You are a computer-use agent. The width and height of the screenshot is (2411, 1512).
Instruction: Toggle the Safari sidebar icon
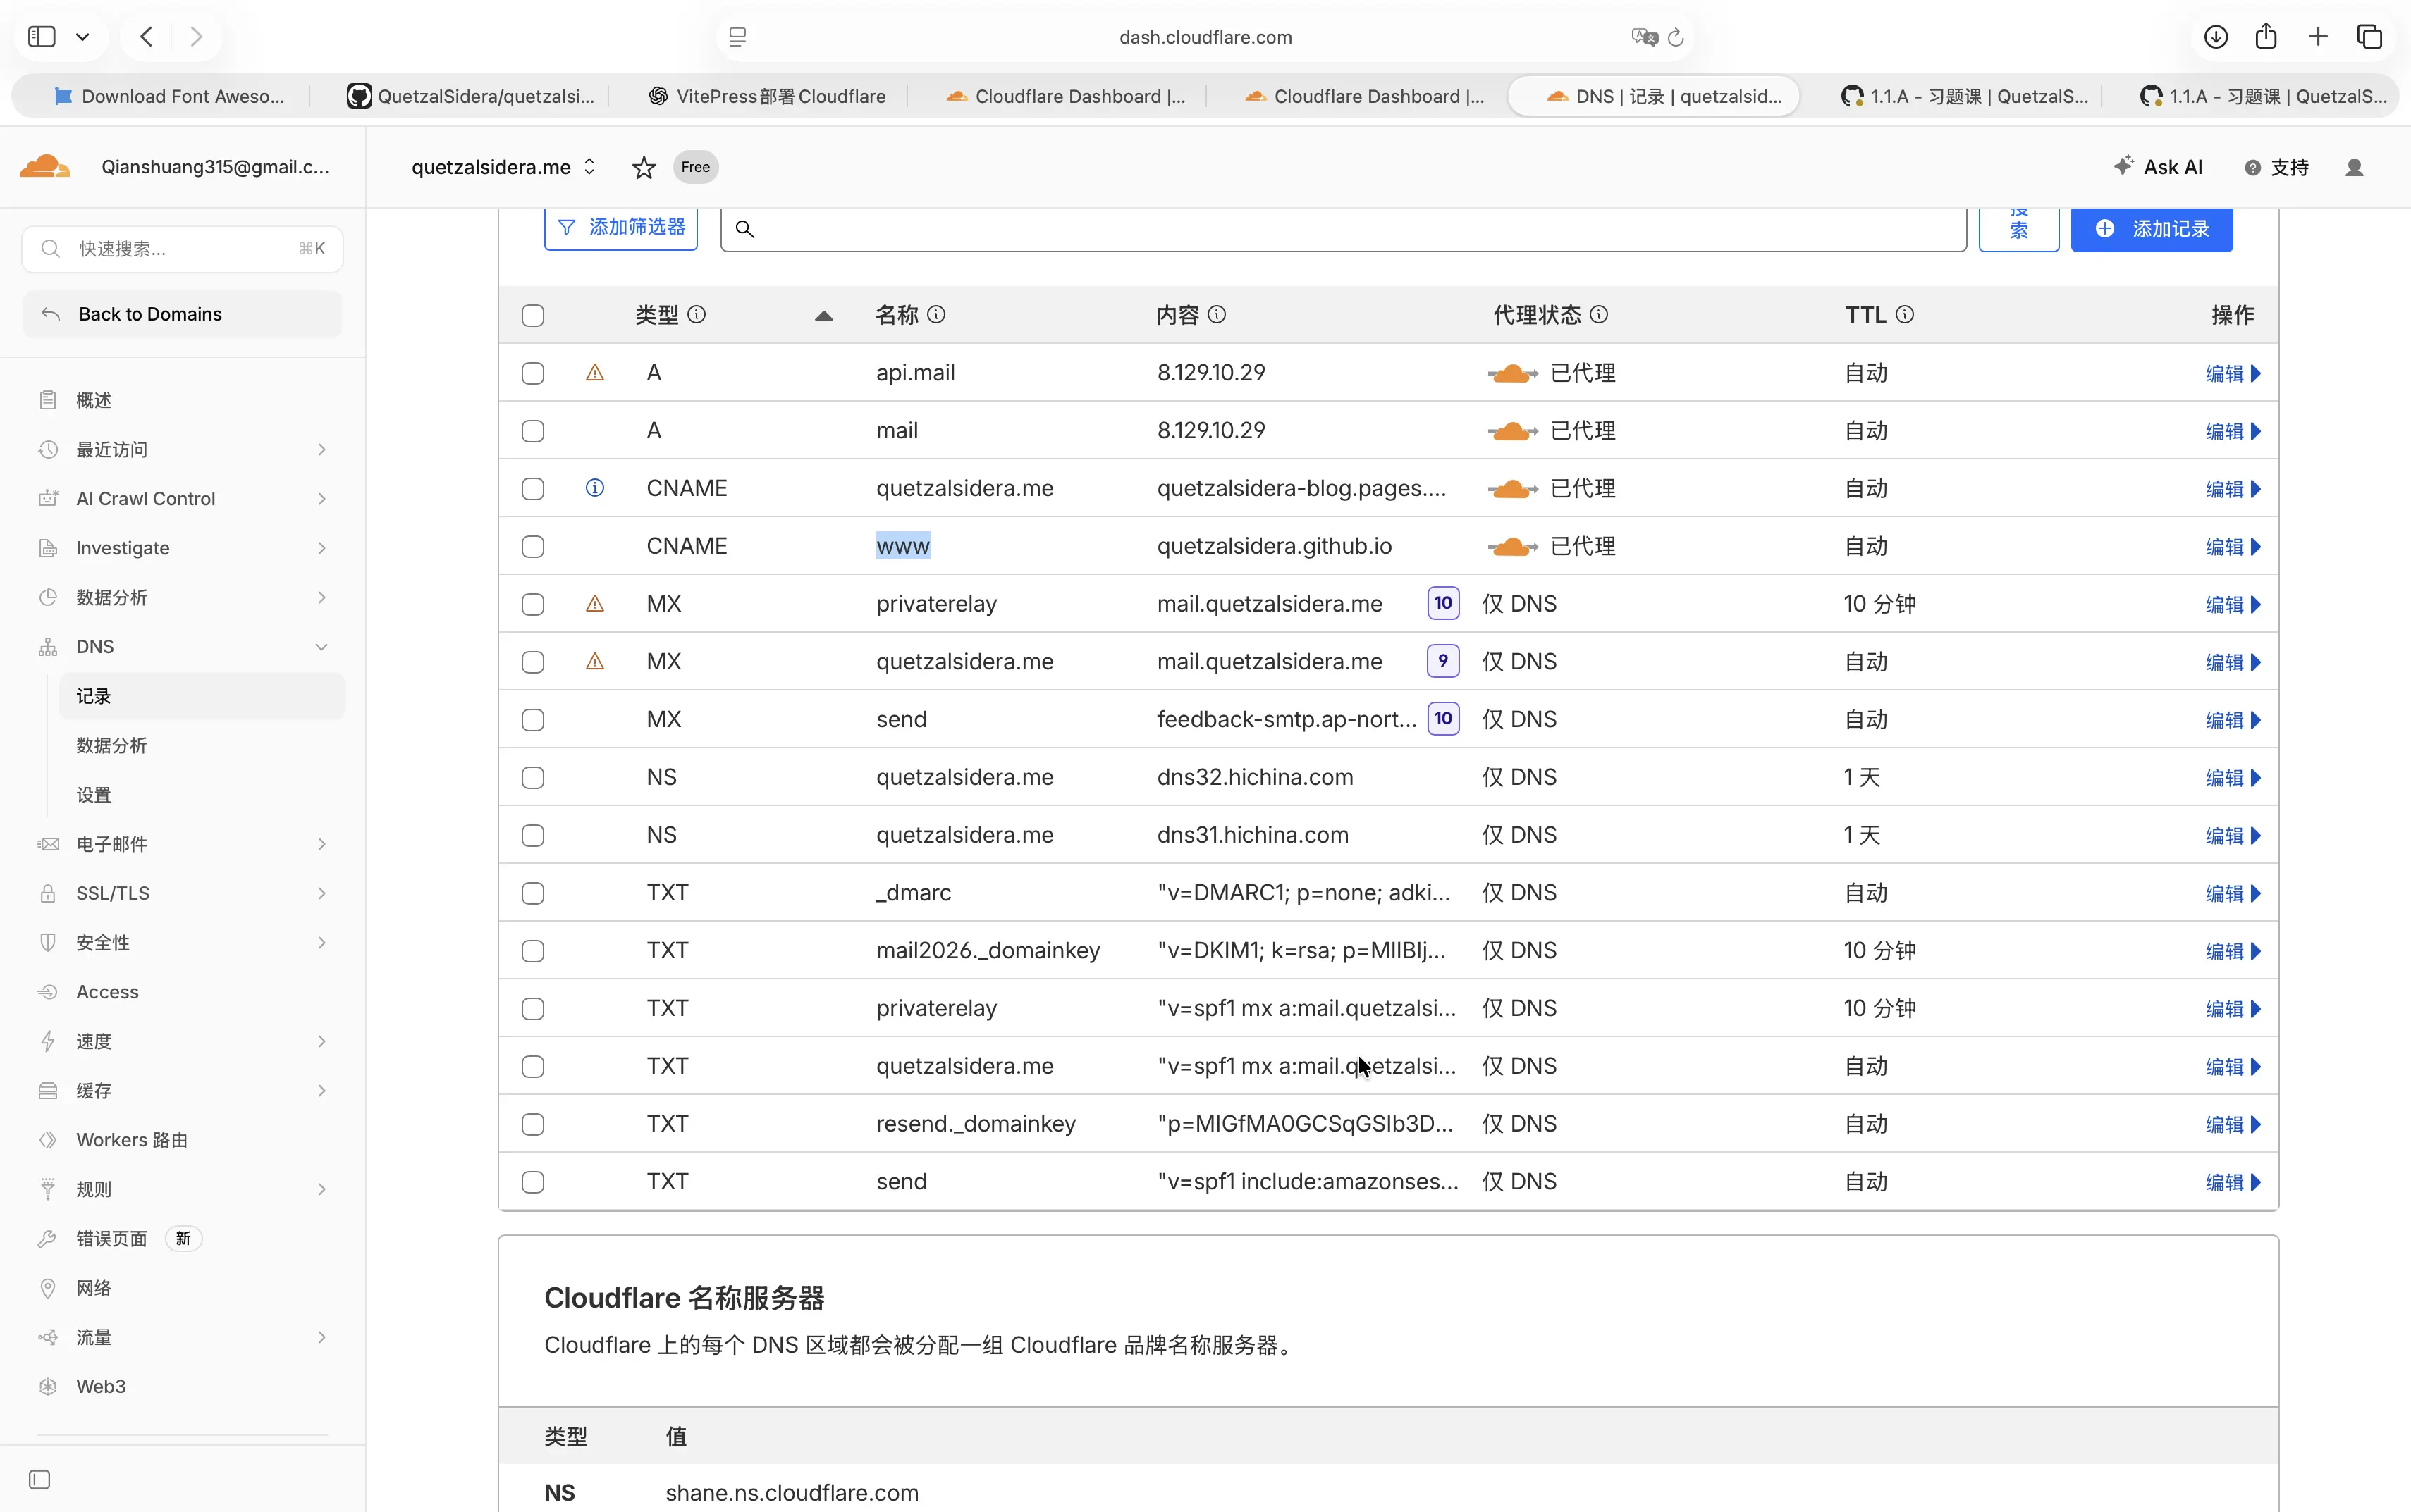click(x=41, y=37)
